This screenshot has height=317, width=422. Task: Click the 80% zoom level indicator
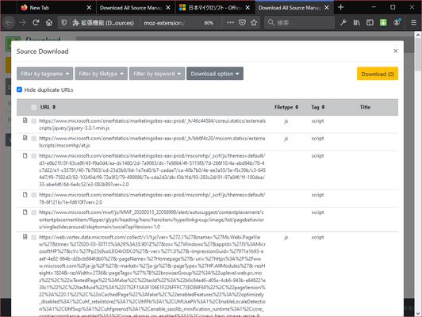[209, 23]
